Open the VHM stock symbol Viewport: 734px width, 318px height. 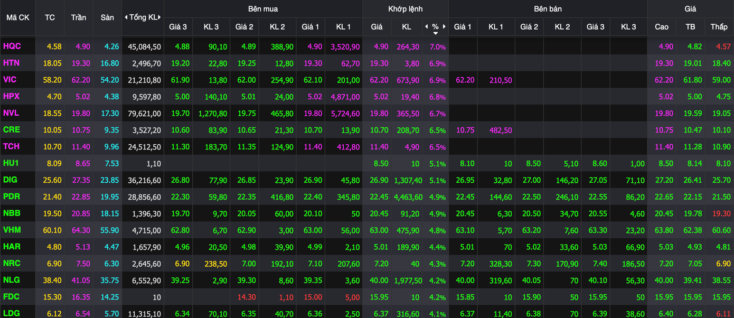(12, 230)
